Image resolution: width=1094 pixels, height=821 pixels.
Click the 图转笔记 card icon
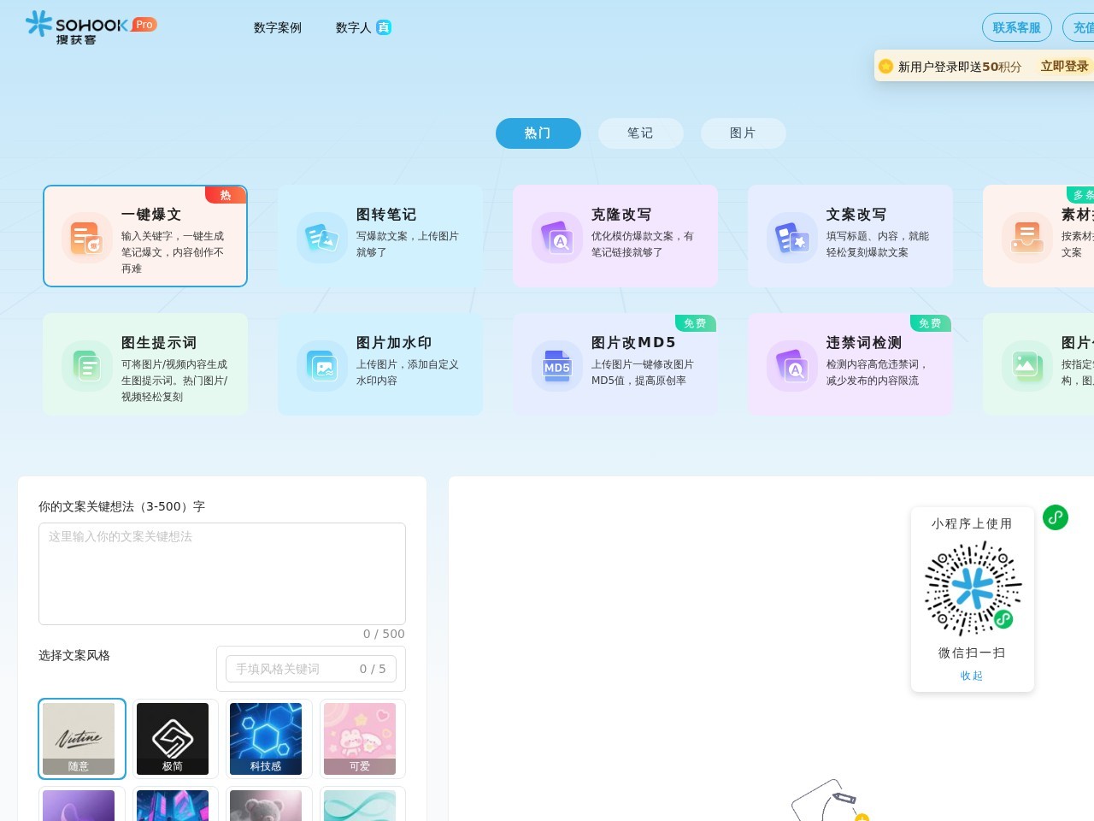(322, 238)
